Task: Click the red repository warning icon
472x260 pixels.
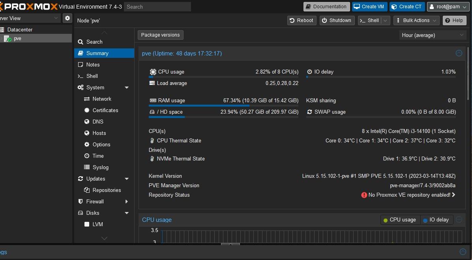Action: [x=364, y=195]
